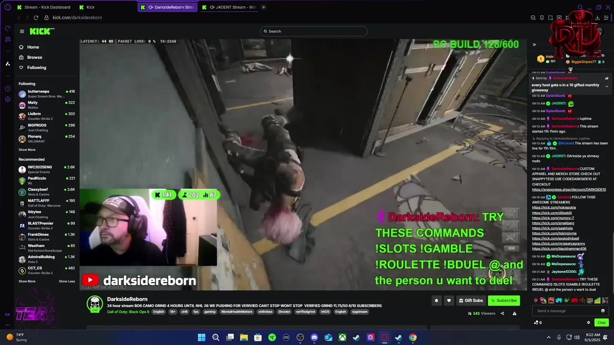
Task: Open FrankDimes recommended channel
Action: click(x=47, y=237)
